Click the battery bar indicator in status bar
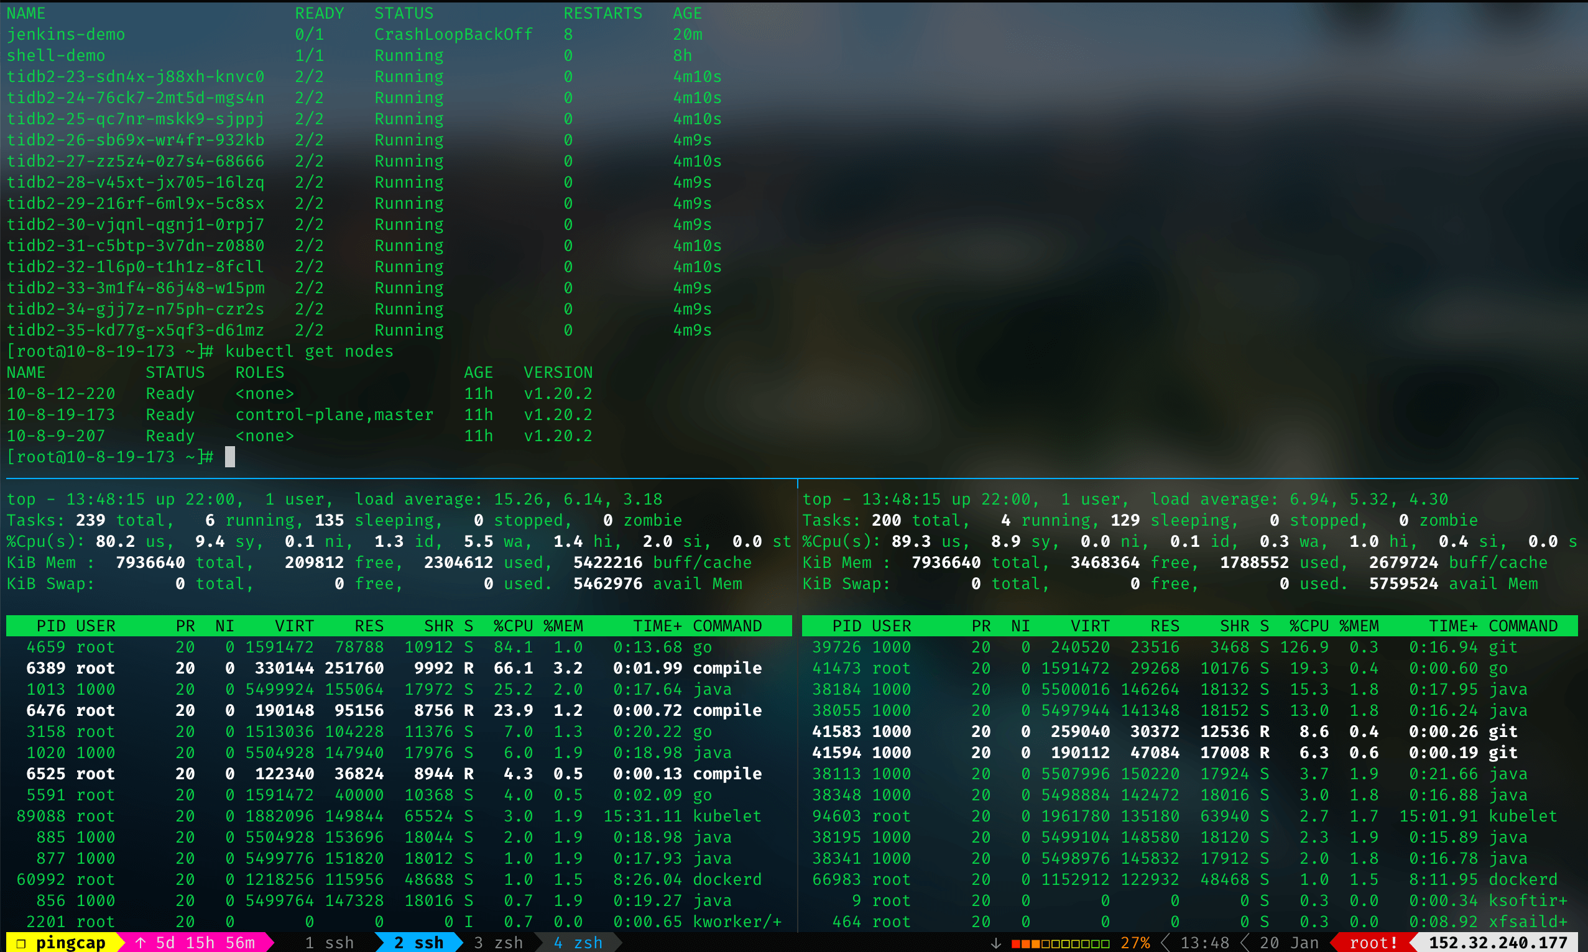1588x952 pixels. [1059, 943]
